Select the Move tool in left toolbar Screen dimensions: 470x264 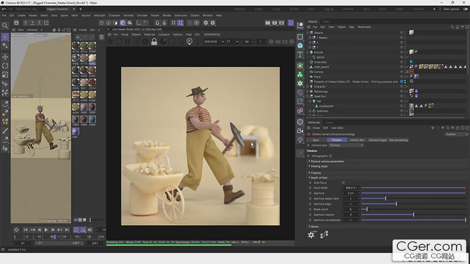(x=5, y=57)
